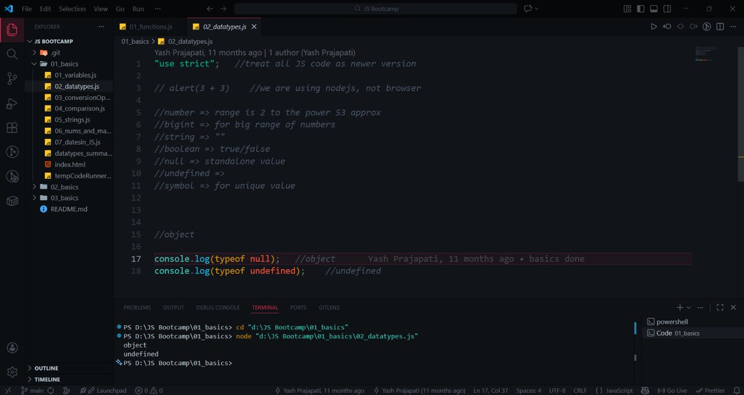Open the remote window indicator in status bar

tap(7, 390)
